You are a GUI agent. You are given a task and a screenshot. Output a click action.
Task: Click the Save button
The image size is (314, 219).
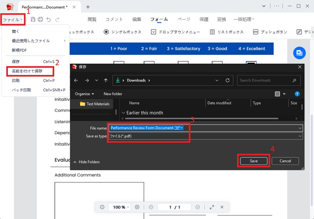click(254, 161)
